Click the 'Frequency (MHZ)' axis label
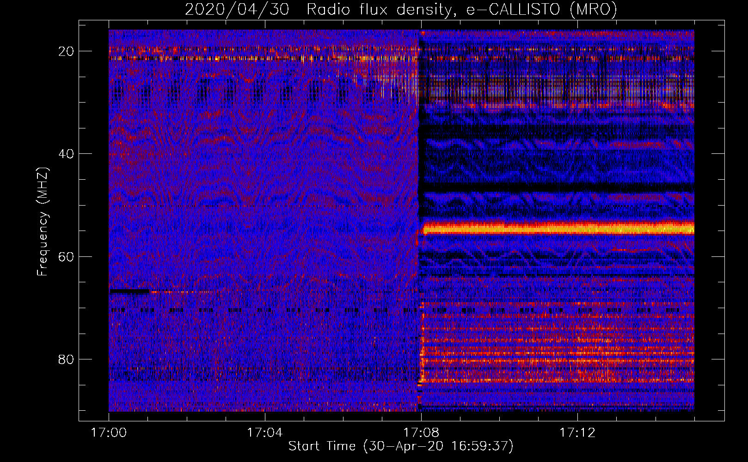The image size is (748, 462). [x=43, y=222]
